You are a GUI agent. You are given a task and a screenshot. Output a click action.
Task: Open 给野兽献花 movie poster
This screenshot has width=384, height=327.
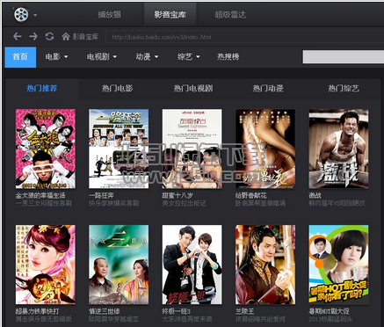pyautogui.click(x=265, y=149)
